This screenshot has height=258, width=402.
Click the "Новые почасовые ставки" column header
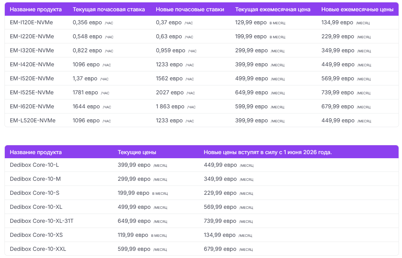coord(190,9)
